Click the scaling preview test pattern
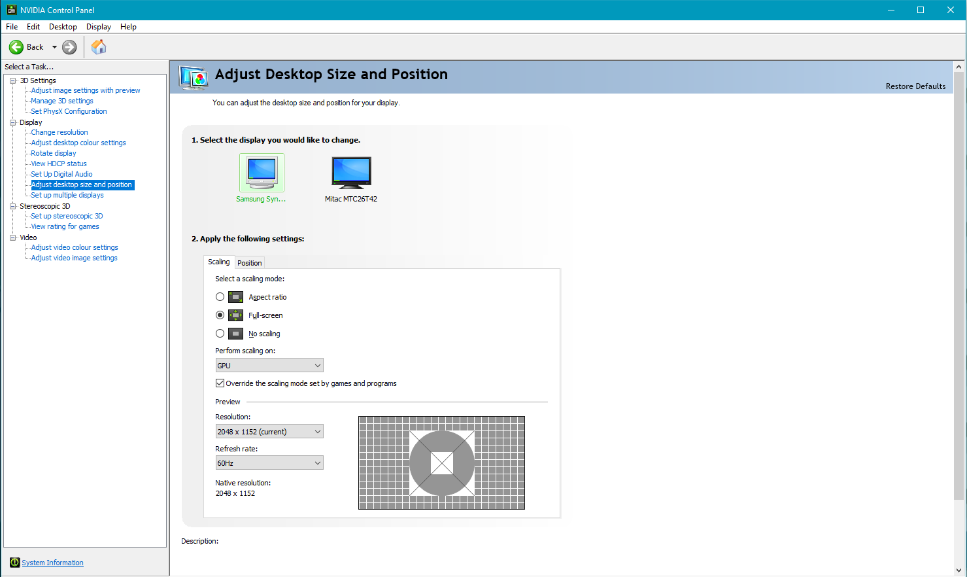The width and height of the screenshot is (967, 577). [x=441, y=463]
